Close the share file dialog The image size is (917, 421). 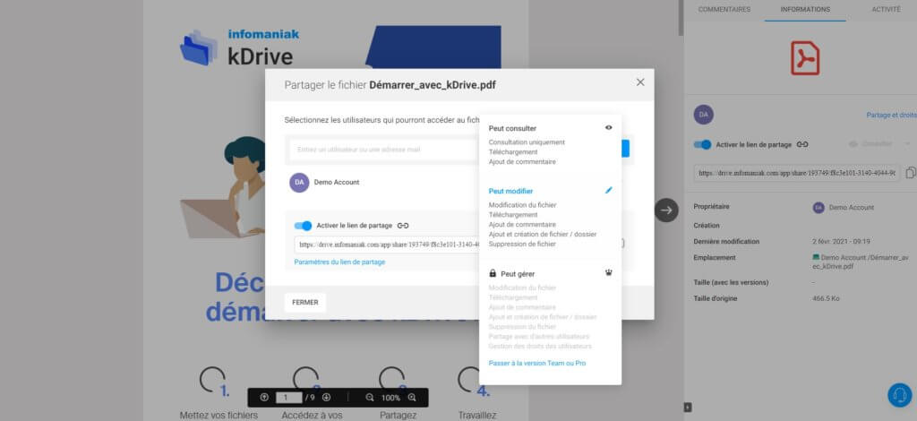point(639,82)
